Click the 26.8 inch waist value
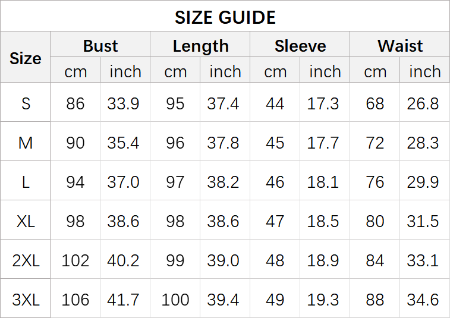The height and width of the screenshot is (318, 450). coord(423,104)
